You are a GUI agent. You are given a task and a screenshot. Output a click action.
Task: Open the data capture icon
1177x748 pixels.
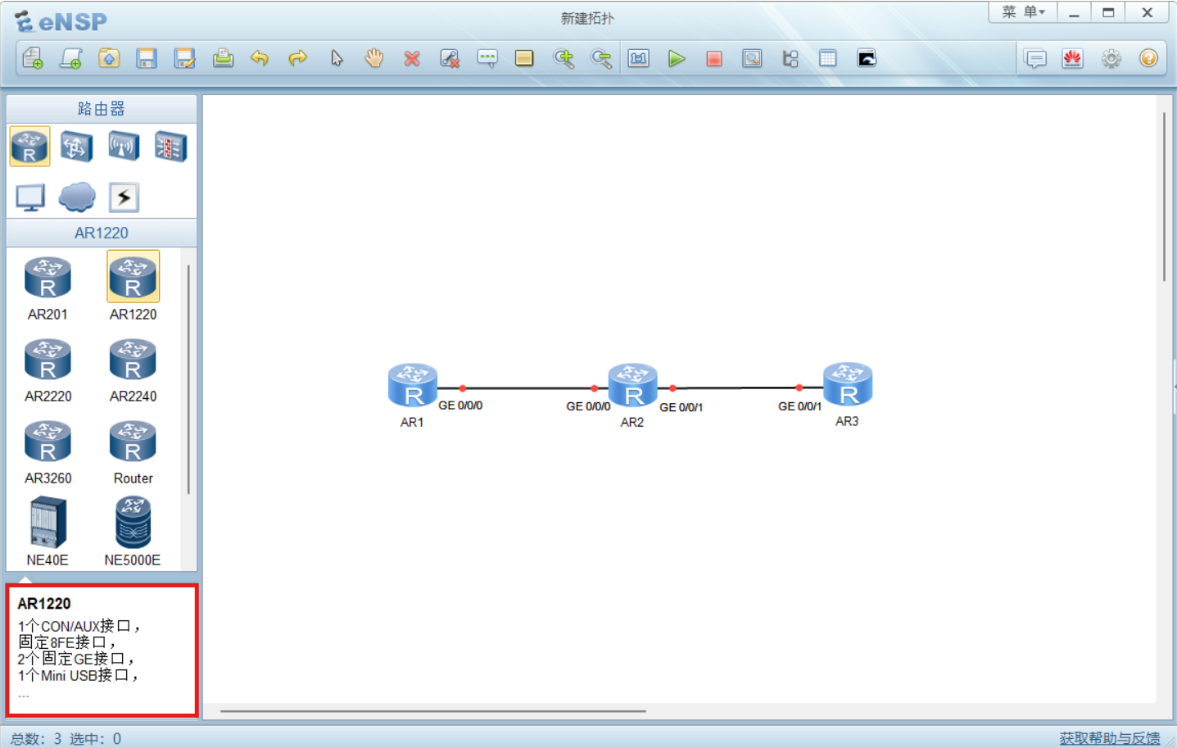coord(752,58)
